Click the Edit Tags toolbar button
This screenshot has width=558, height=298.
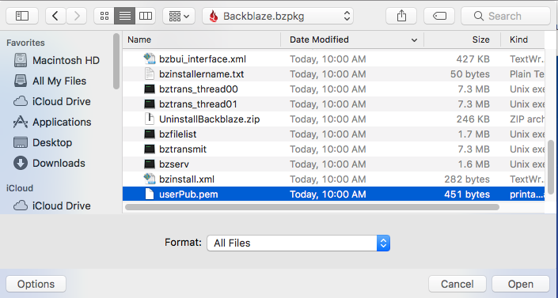coord(439,16)
